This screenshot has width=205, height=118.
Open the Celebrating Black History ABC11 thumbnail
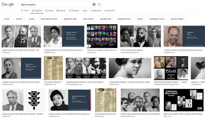tap(183, 100)
